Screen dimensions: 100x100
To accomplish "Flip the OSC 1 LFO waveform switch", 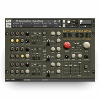I will coord(48,42).
